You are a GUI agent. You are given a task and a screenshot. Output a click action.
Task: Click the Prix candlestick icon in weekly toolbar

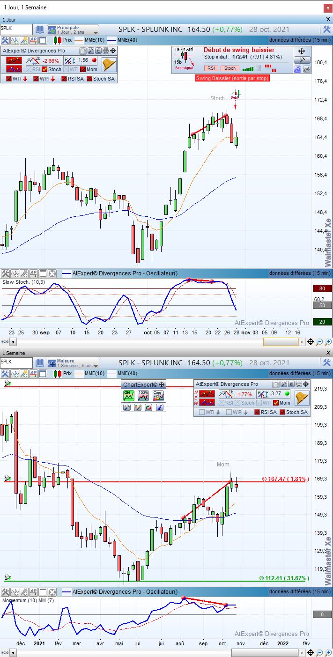[x=57, y=374]
